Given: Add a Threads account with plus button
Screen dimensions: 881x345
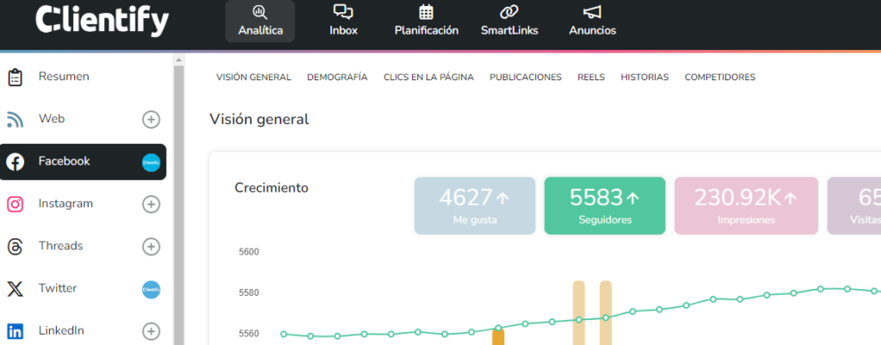Looking at the screenshot, I should pyautogui.click(x=151, y=247).
